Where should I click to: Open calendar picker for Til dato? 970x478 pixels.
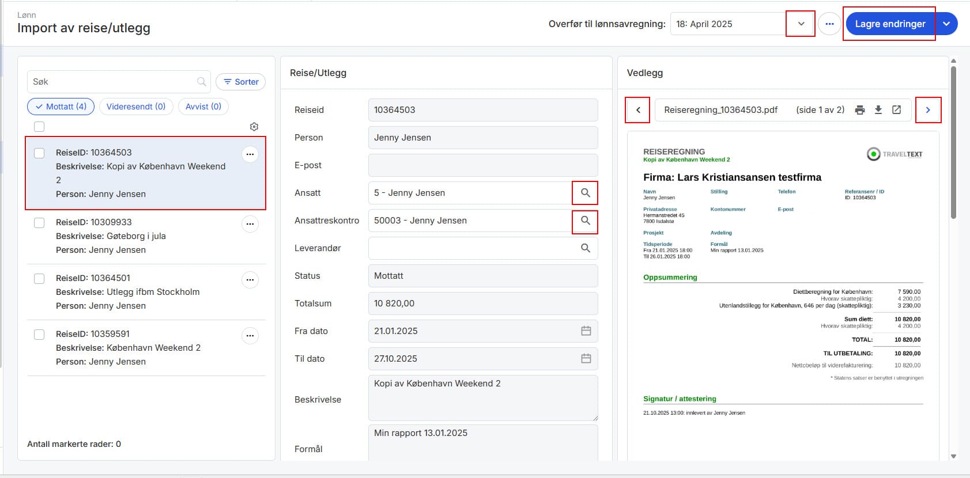586,359
